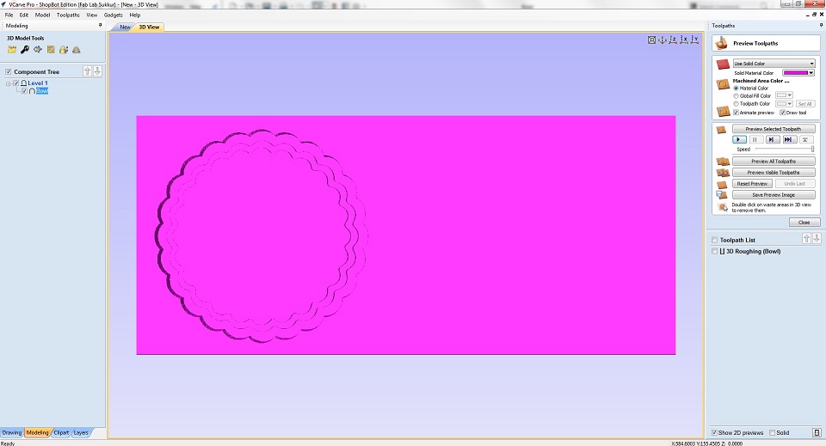Click the Level 1 icon in the tree
Viewport: 826px width, 446px height.
24,83
